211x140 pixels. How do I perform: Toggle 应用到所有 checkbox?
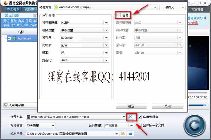point(140,117)
